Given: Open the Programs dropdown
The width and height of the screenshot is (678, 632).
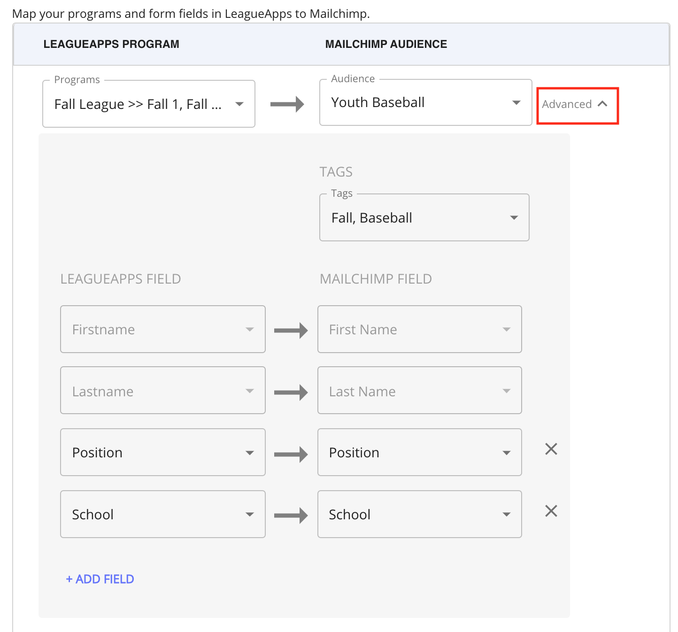Looking at the screenshot, I should (x=240, y=104).
